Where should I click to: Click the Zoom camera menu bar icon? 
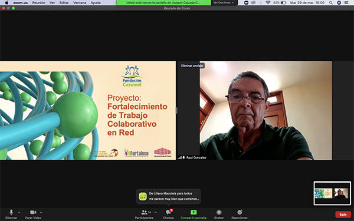point(246,3)
